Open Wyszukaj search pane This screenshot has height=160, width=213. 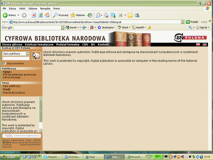pos(61,15)
